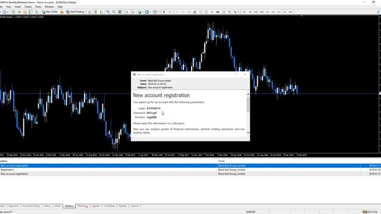This screenshot has width=381, height=214.
Task: Select the Crosshair tool
Action: [x=170, y=12]
